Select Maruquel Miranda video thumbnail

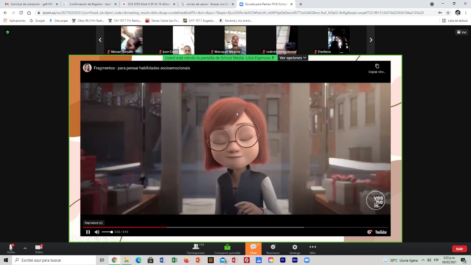[235, 40]
